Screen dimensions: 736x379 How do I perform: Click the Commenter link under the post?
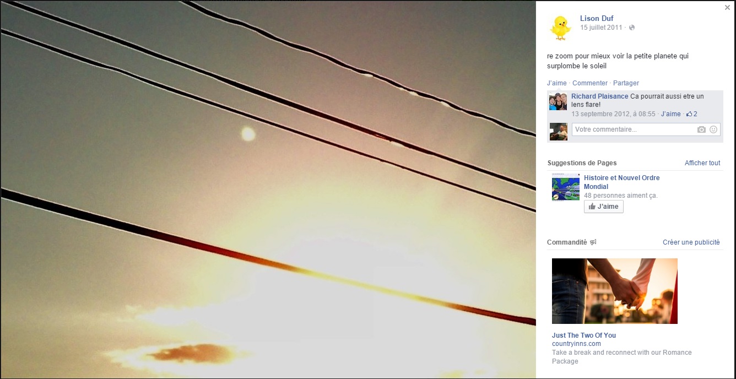coord(590,83)
